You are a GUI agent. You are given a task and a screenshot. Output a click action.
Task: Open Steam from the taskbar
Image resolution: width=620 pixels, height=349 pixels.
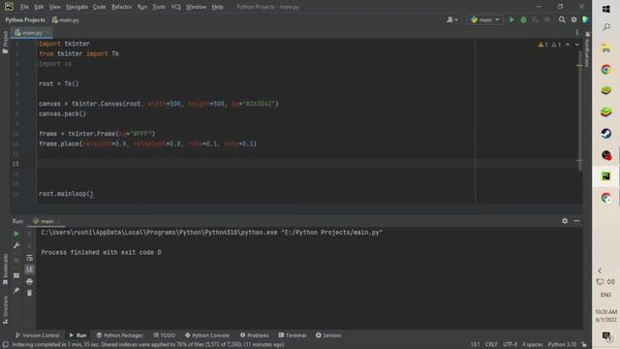(605, 134)
